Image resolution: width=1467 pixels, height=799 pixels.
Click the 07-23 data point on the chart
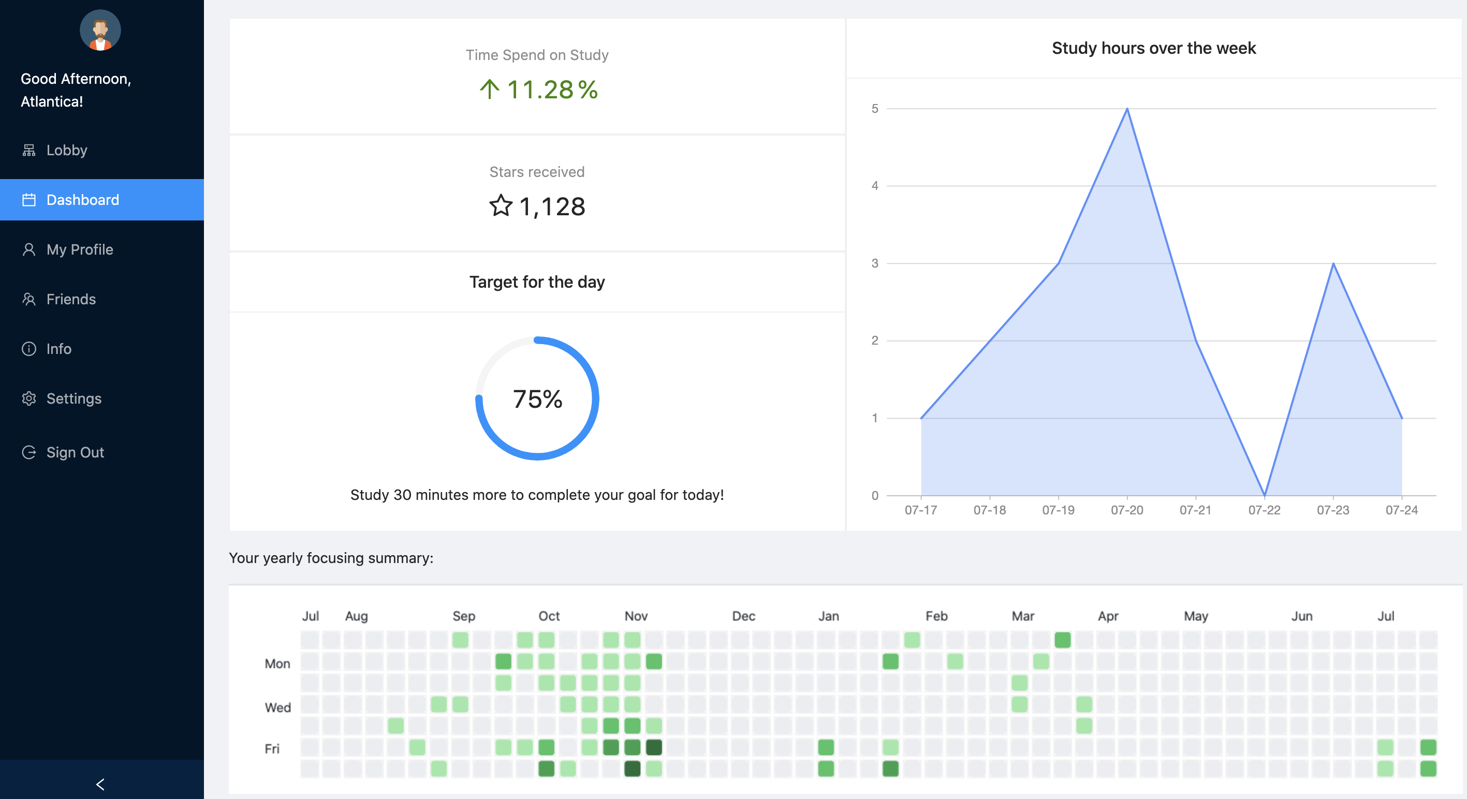pos(1332,264)
